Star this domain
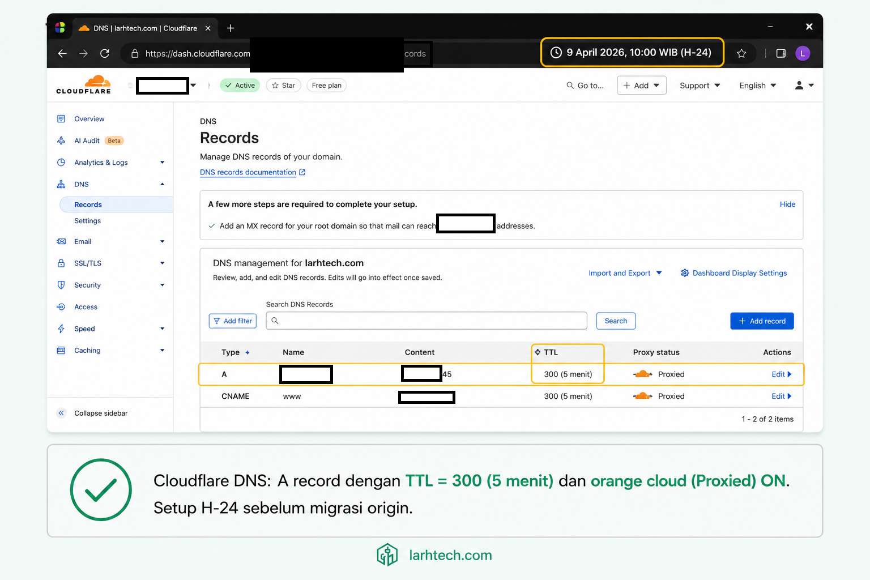Screen dimensions: 870x580 283,86
